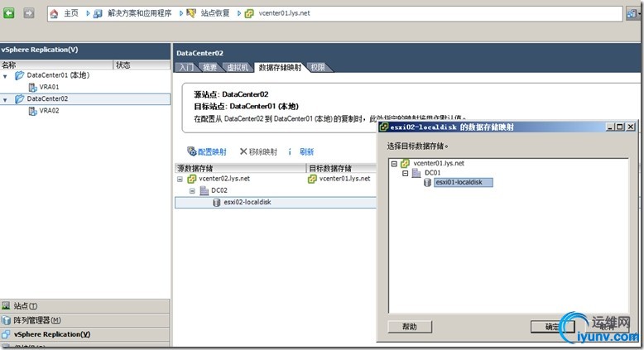Collapse DataCenter02 node in left tree
Screen dimensions: 644x350
[5, 100]
